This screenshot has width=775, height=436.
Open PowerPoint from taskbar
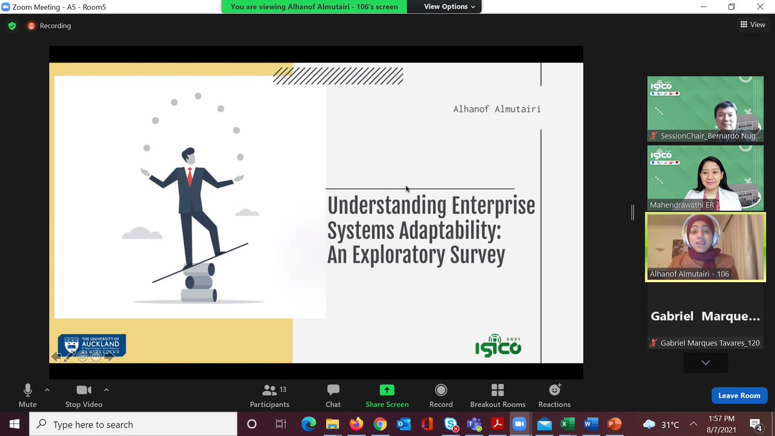[614, 424]
